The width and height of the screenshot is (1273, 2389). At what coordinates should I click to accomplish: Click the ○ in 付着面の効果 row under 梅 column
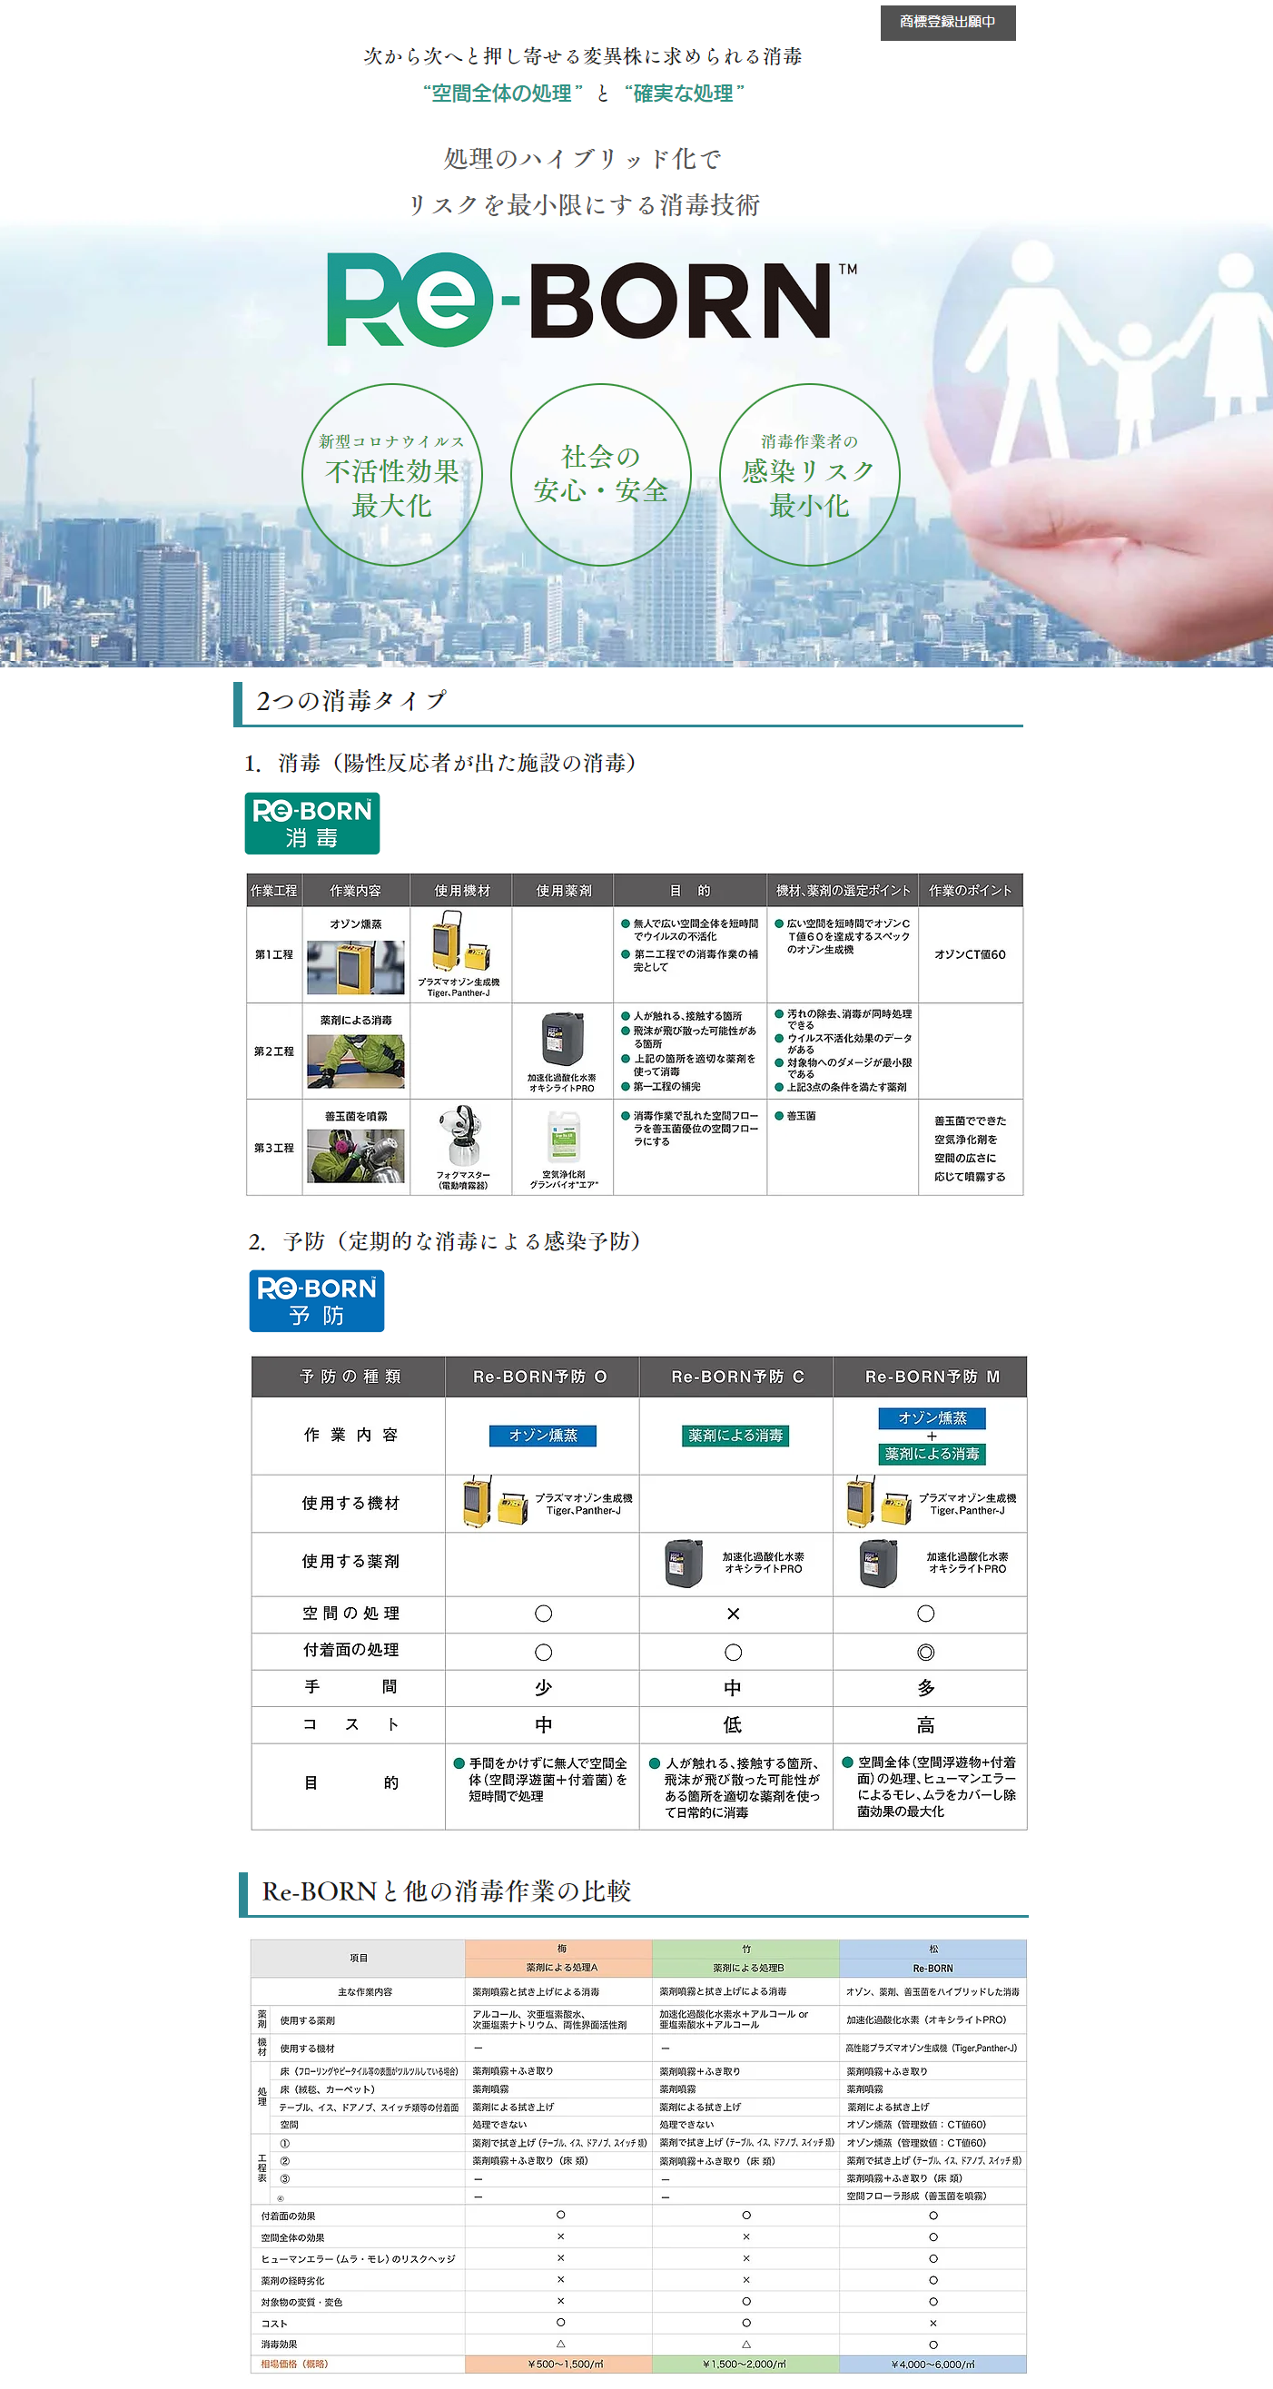click(x=560, y=2215)
